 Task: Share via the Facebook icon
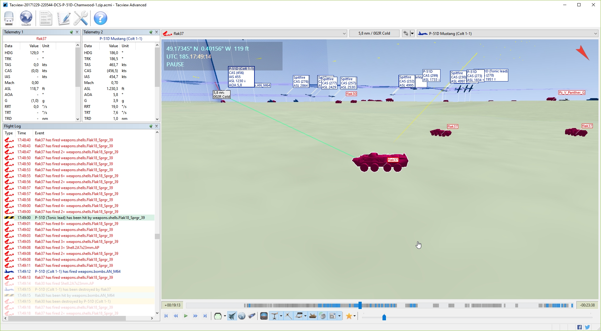[x=580, y=327]
